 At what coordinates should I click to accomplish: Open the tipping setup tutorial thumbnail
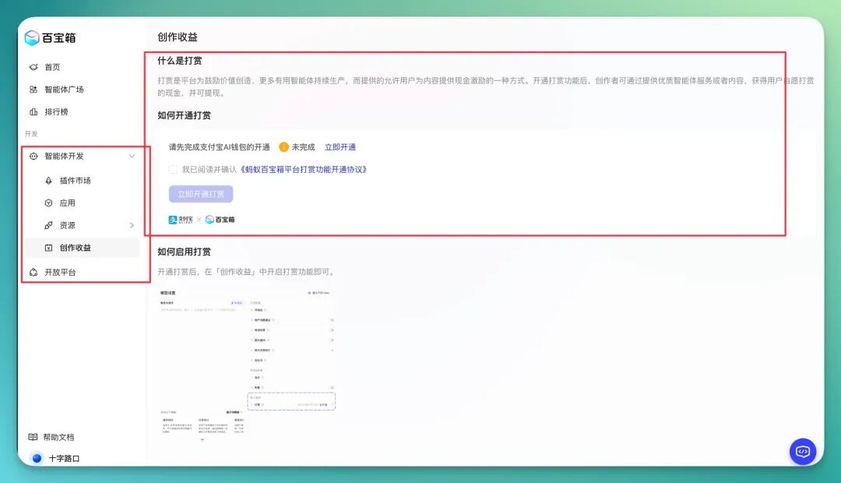click(248, 365)
